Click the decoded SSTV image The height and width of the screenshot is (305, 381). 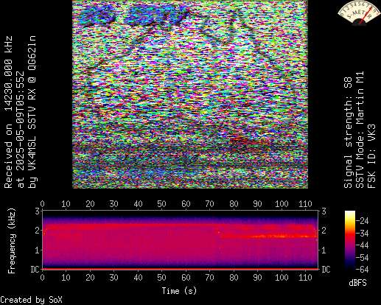(190, 94)
